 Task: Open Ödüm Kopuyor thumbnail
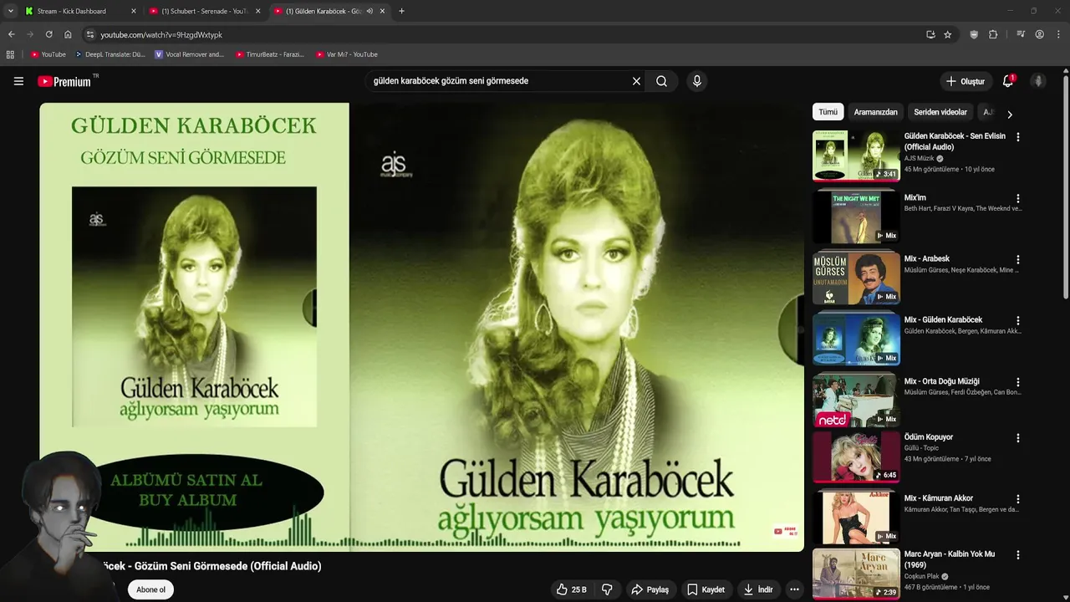coord(856,456)
